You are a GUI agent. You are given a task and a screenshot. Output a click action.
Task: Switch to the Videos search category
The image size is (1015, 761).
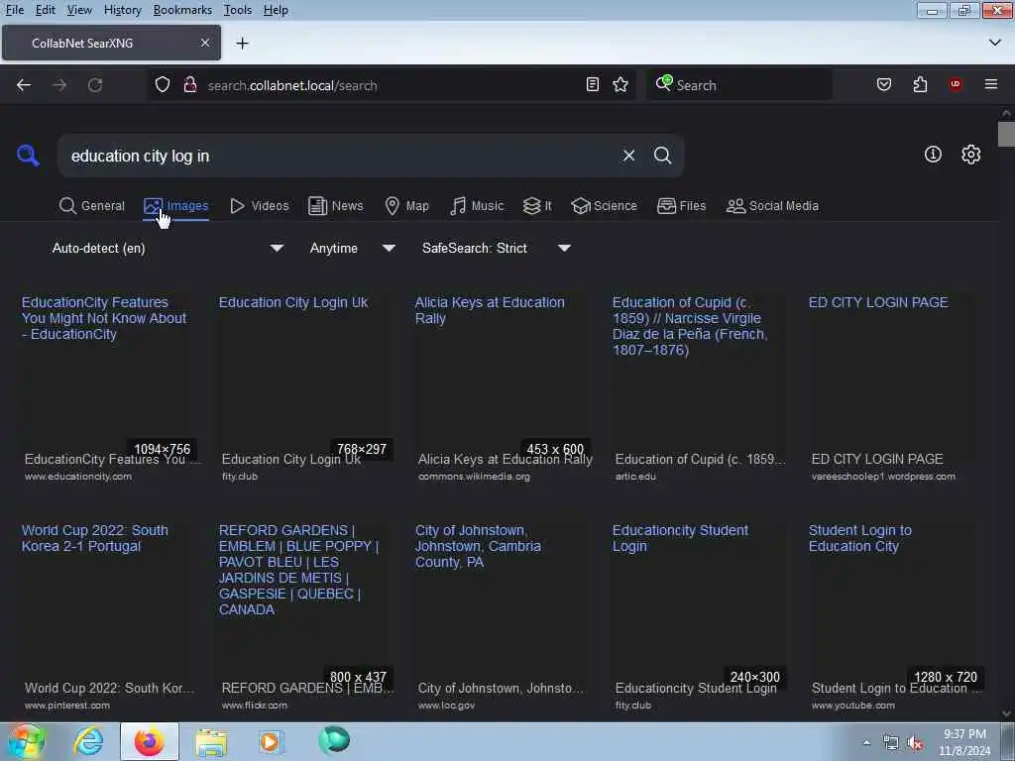click(x=259, y=206)
